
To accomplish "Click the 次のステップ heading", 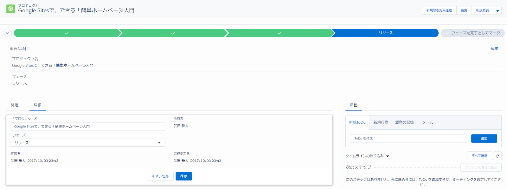I will click(x=358, y=167).
